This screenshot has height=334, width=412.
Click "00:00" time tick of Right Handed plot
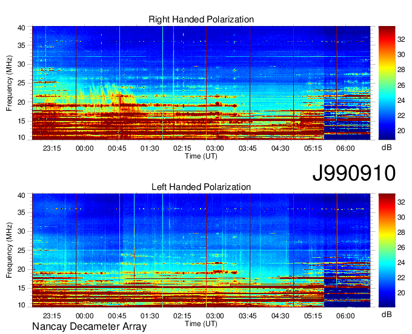(x=85, y=148)
